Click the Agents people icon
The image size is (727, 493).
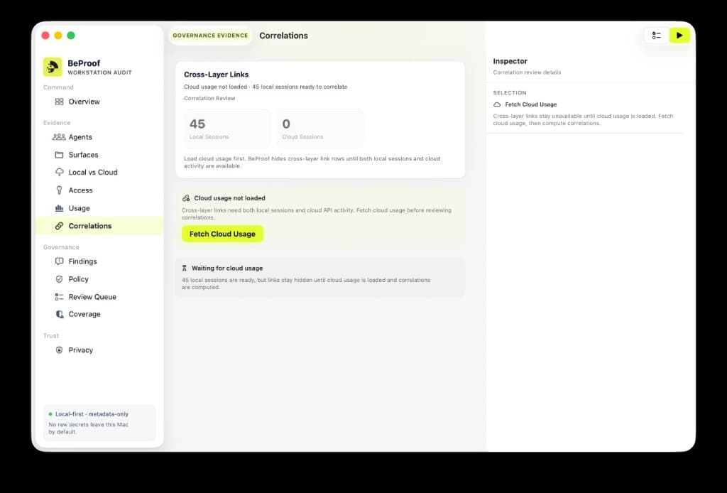pyautogui.click(x=59, y=137)
